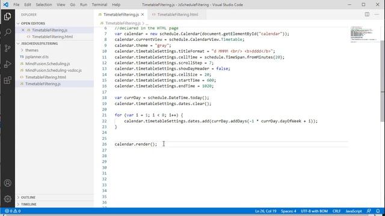Click the closing brace on line 23
385x216 pixels.
(x=116, y=127)
